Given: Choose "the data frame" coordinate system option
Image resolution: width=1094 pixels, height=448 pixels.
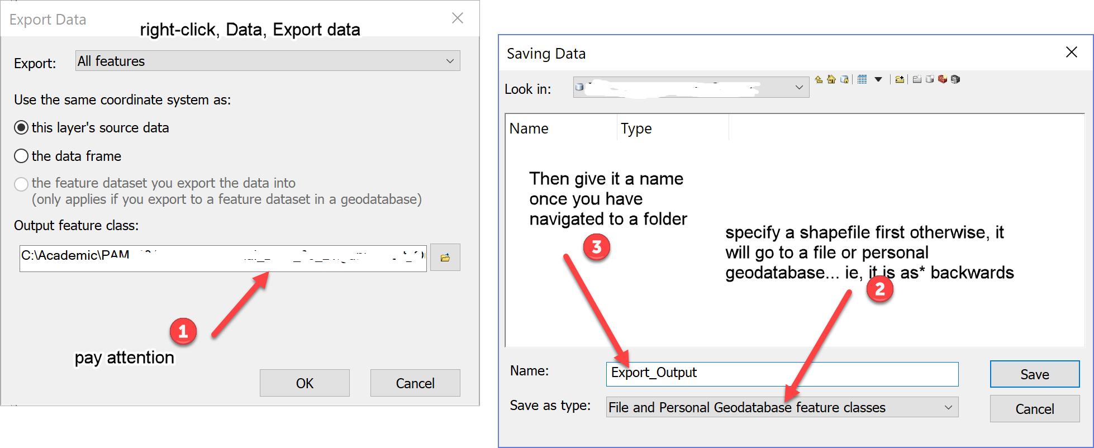Looking at the screenshot, I should tap(21, 156).
